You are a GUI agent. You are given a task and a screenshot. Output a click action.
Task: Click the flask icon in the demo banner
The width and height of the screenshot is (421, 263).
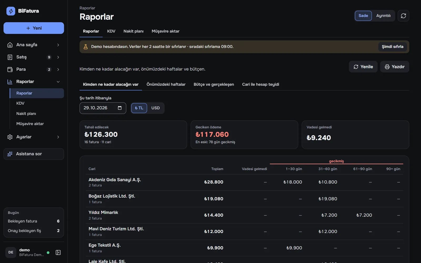point(86,47)
